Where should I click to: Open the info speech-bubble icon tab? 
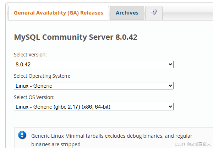click(154, 13)
